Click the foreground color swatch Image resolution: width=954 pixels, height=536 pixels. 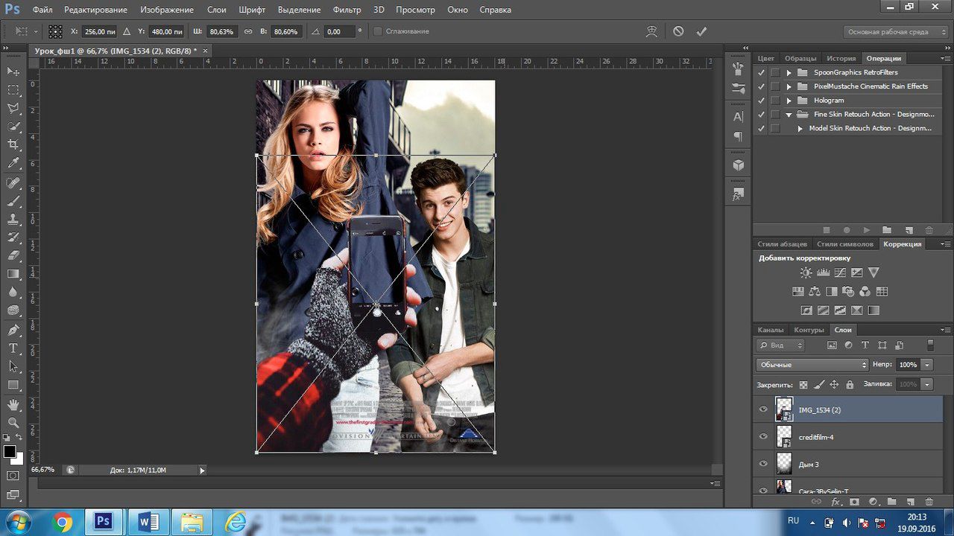point(10,451)
